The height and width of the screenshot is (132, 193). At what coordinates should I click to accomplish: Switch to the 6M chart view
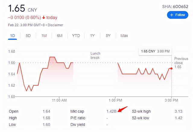[60, 36]
